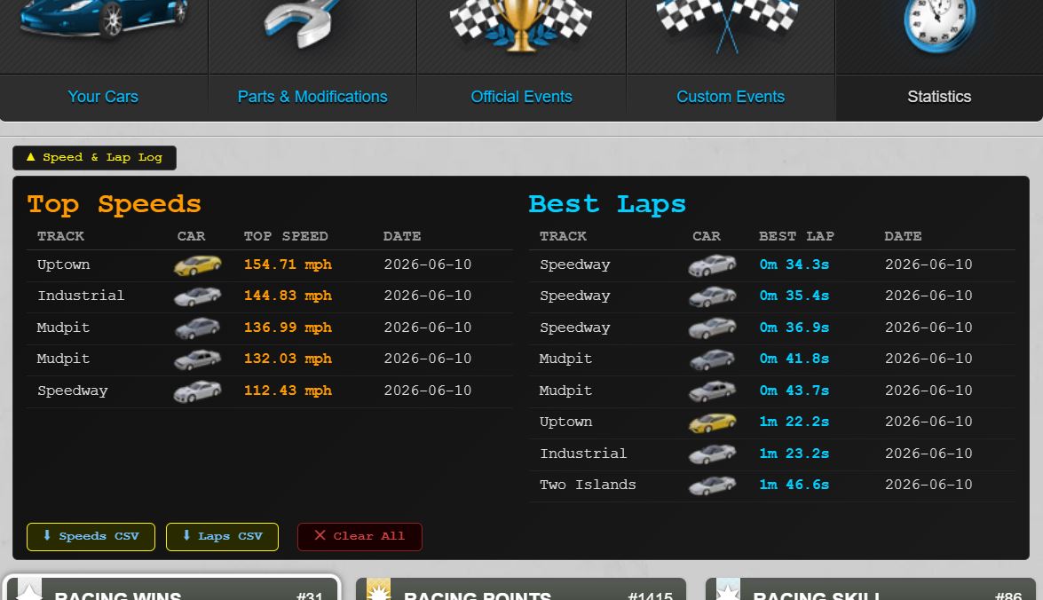Collapse the Speed & Lap Log panel
The image size is (1043, 600).
(x=94, y=158)
